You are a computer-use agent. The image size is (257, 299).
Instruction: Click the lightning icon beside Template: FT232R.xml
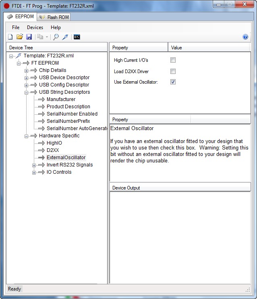[19, 56]
